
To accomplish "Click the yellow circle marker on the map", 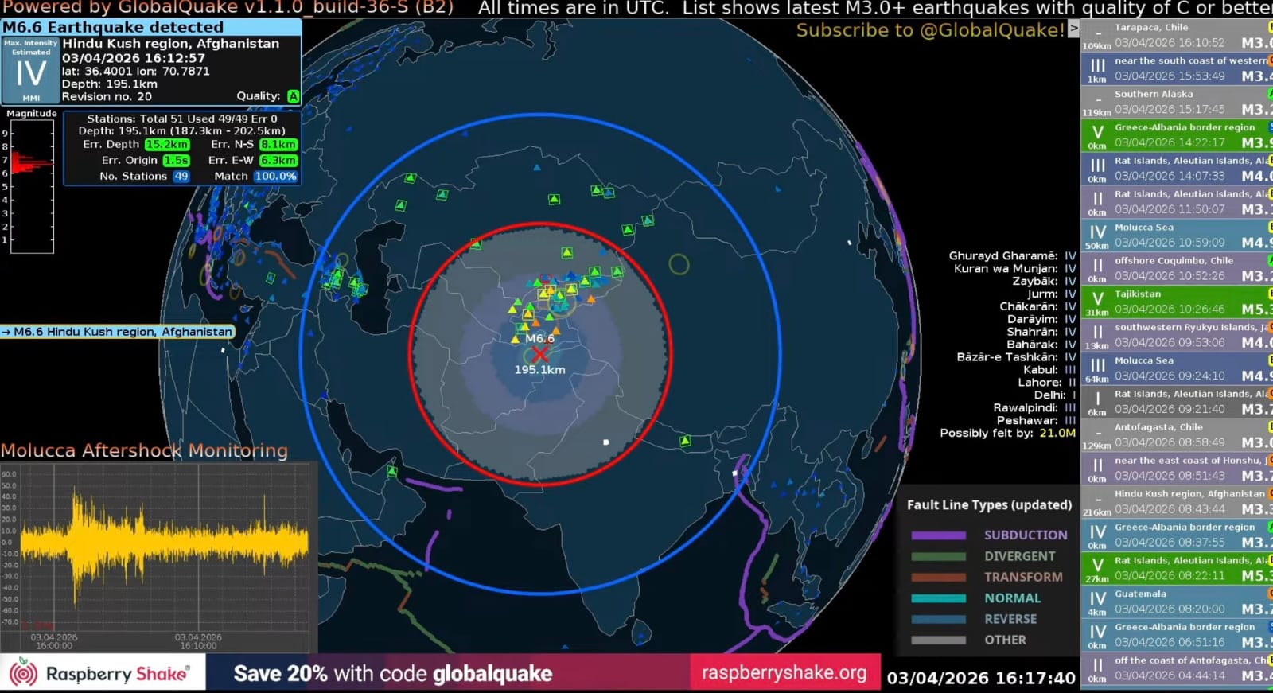I will click(x=679, y=264).
